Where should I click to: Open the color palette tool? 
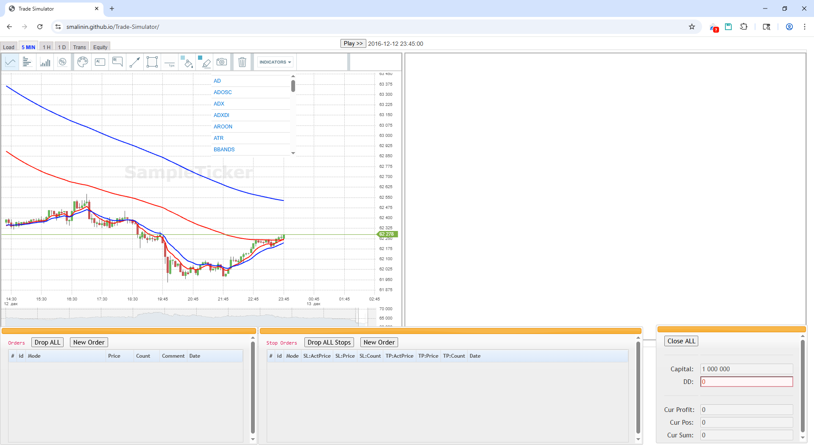pos(82,61)
